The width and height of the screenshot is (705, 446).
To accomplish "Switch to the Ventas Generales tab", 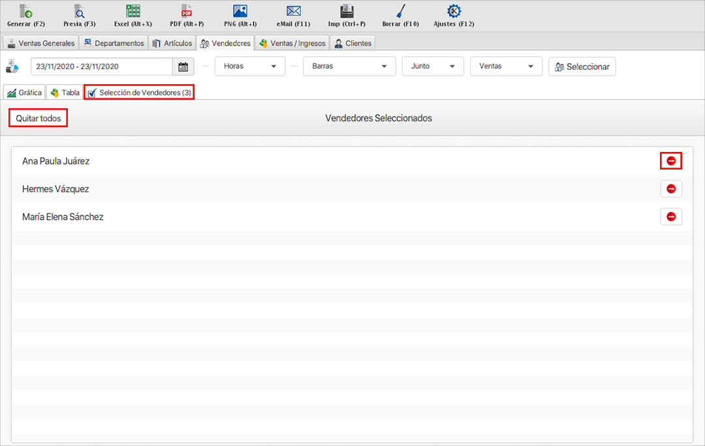I will 41,44.
